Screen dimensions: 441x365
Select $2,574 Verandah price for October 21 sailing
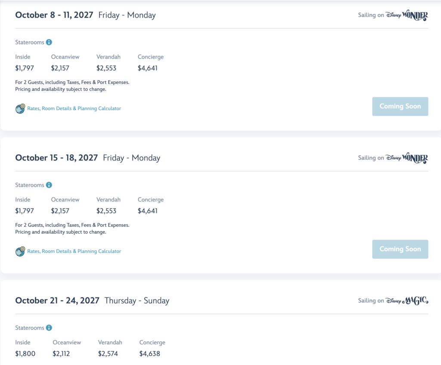pyautogui.click(x=108, y=354)
